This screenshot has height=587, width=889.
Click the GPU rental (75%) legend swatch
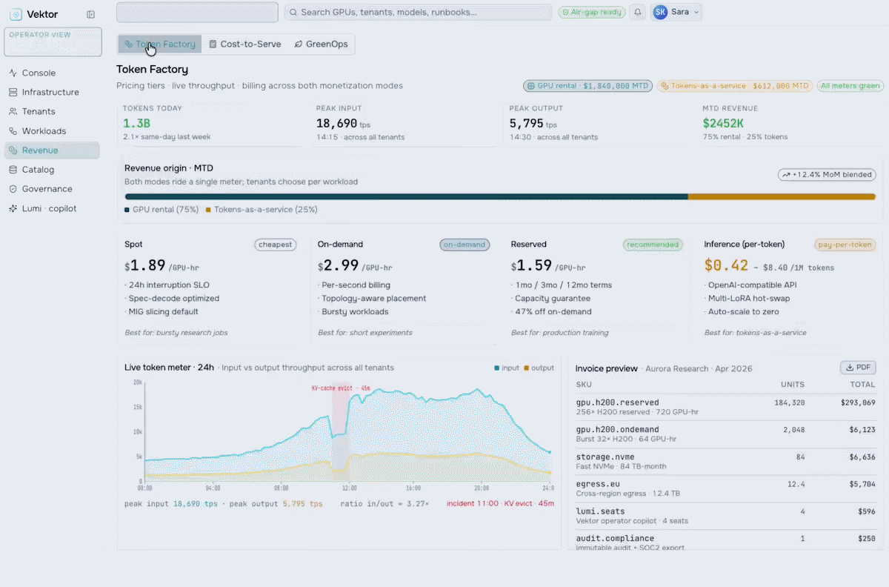[x=127, y=210]
